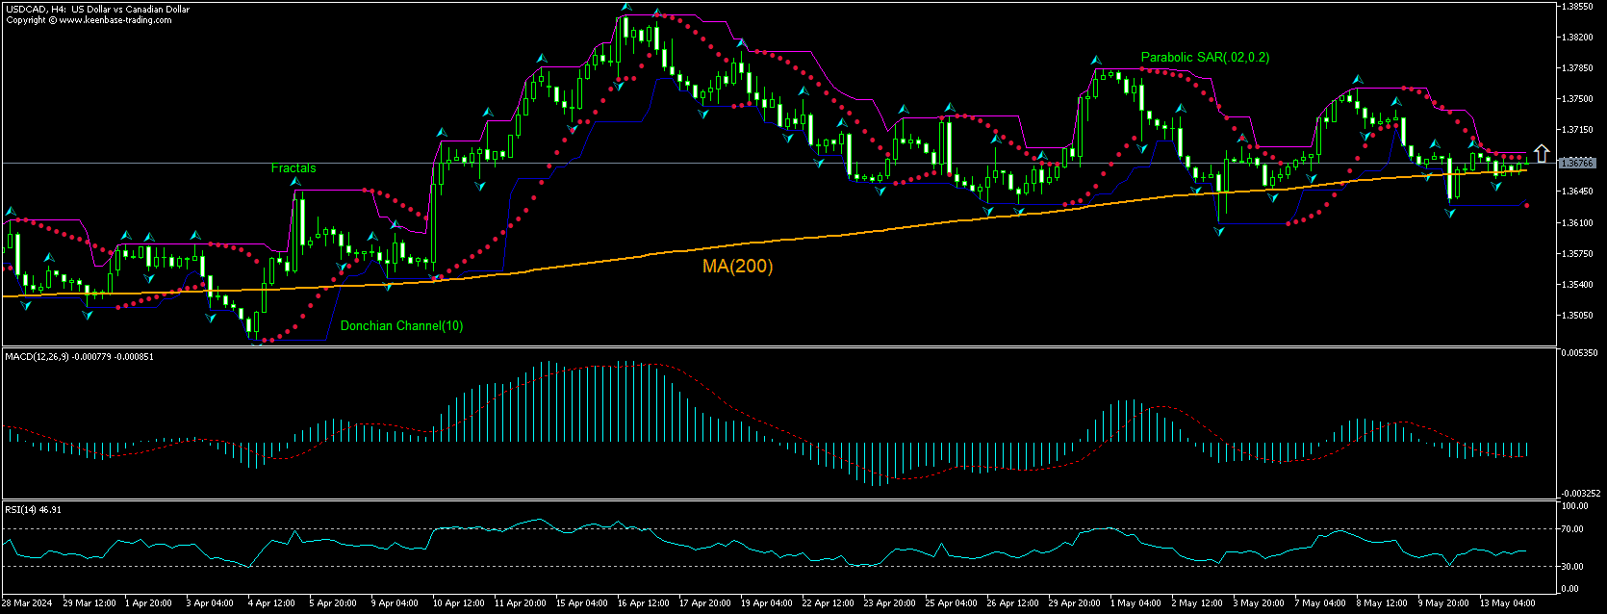Select the current price tag 1.36766

1577,164
